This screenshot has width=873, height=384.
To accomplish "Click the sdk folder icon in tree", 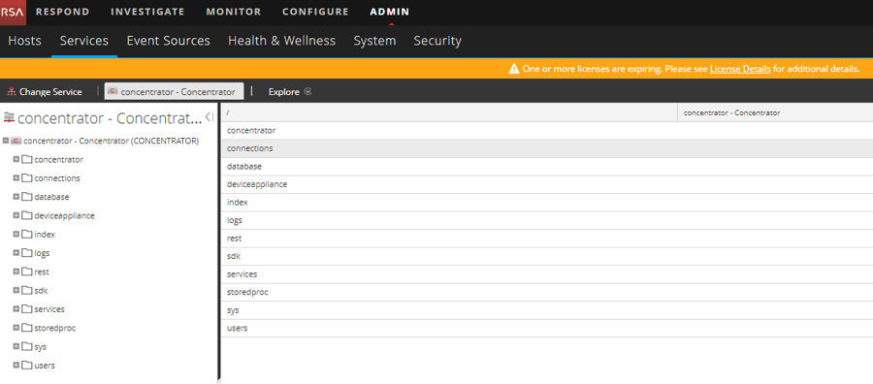I will [x=27, y=291].
